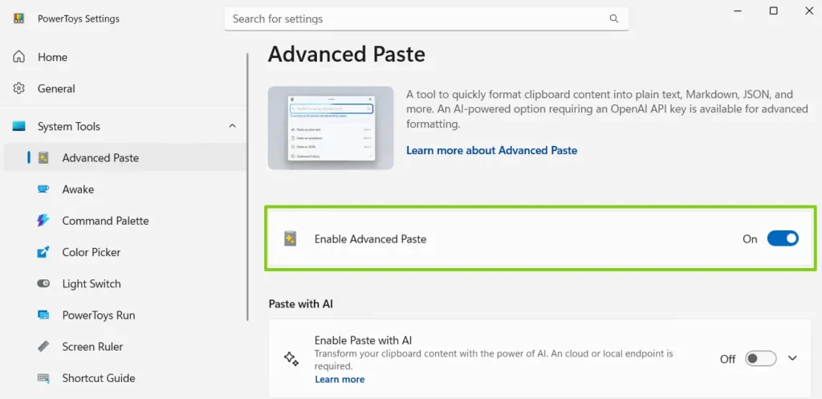Open Learn more about Advanced Paste link
The height and width of the screenshot is (399, 822).
(492, 150)
